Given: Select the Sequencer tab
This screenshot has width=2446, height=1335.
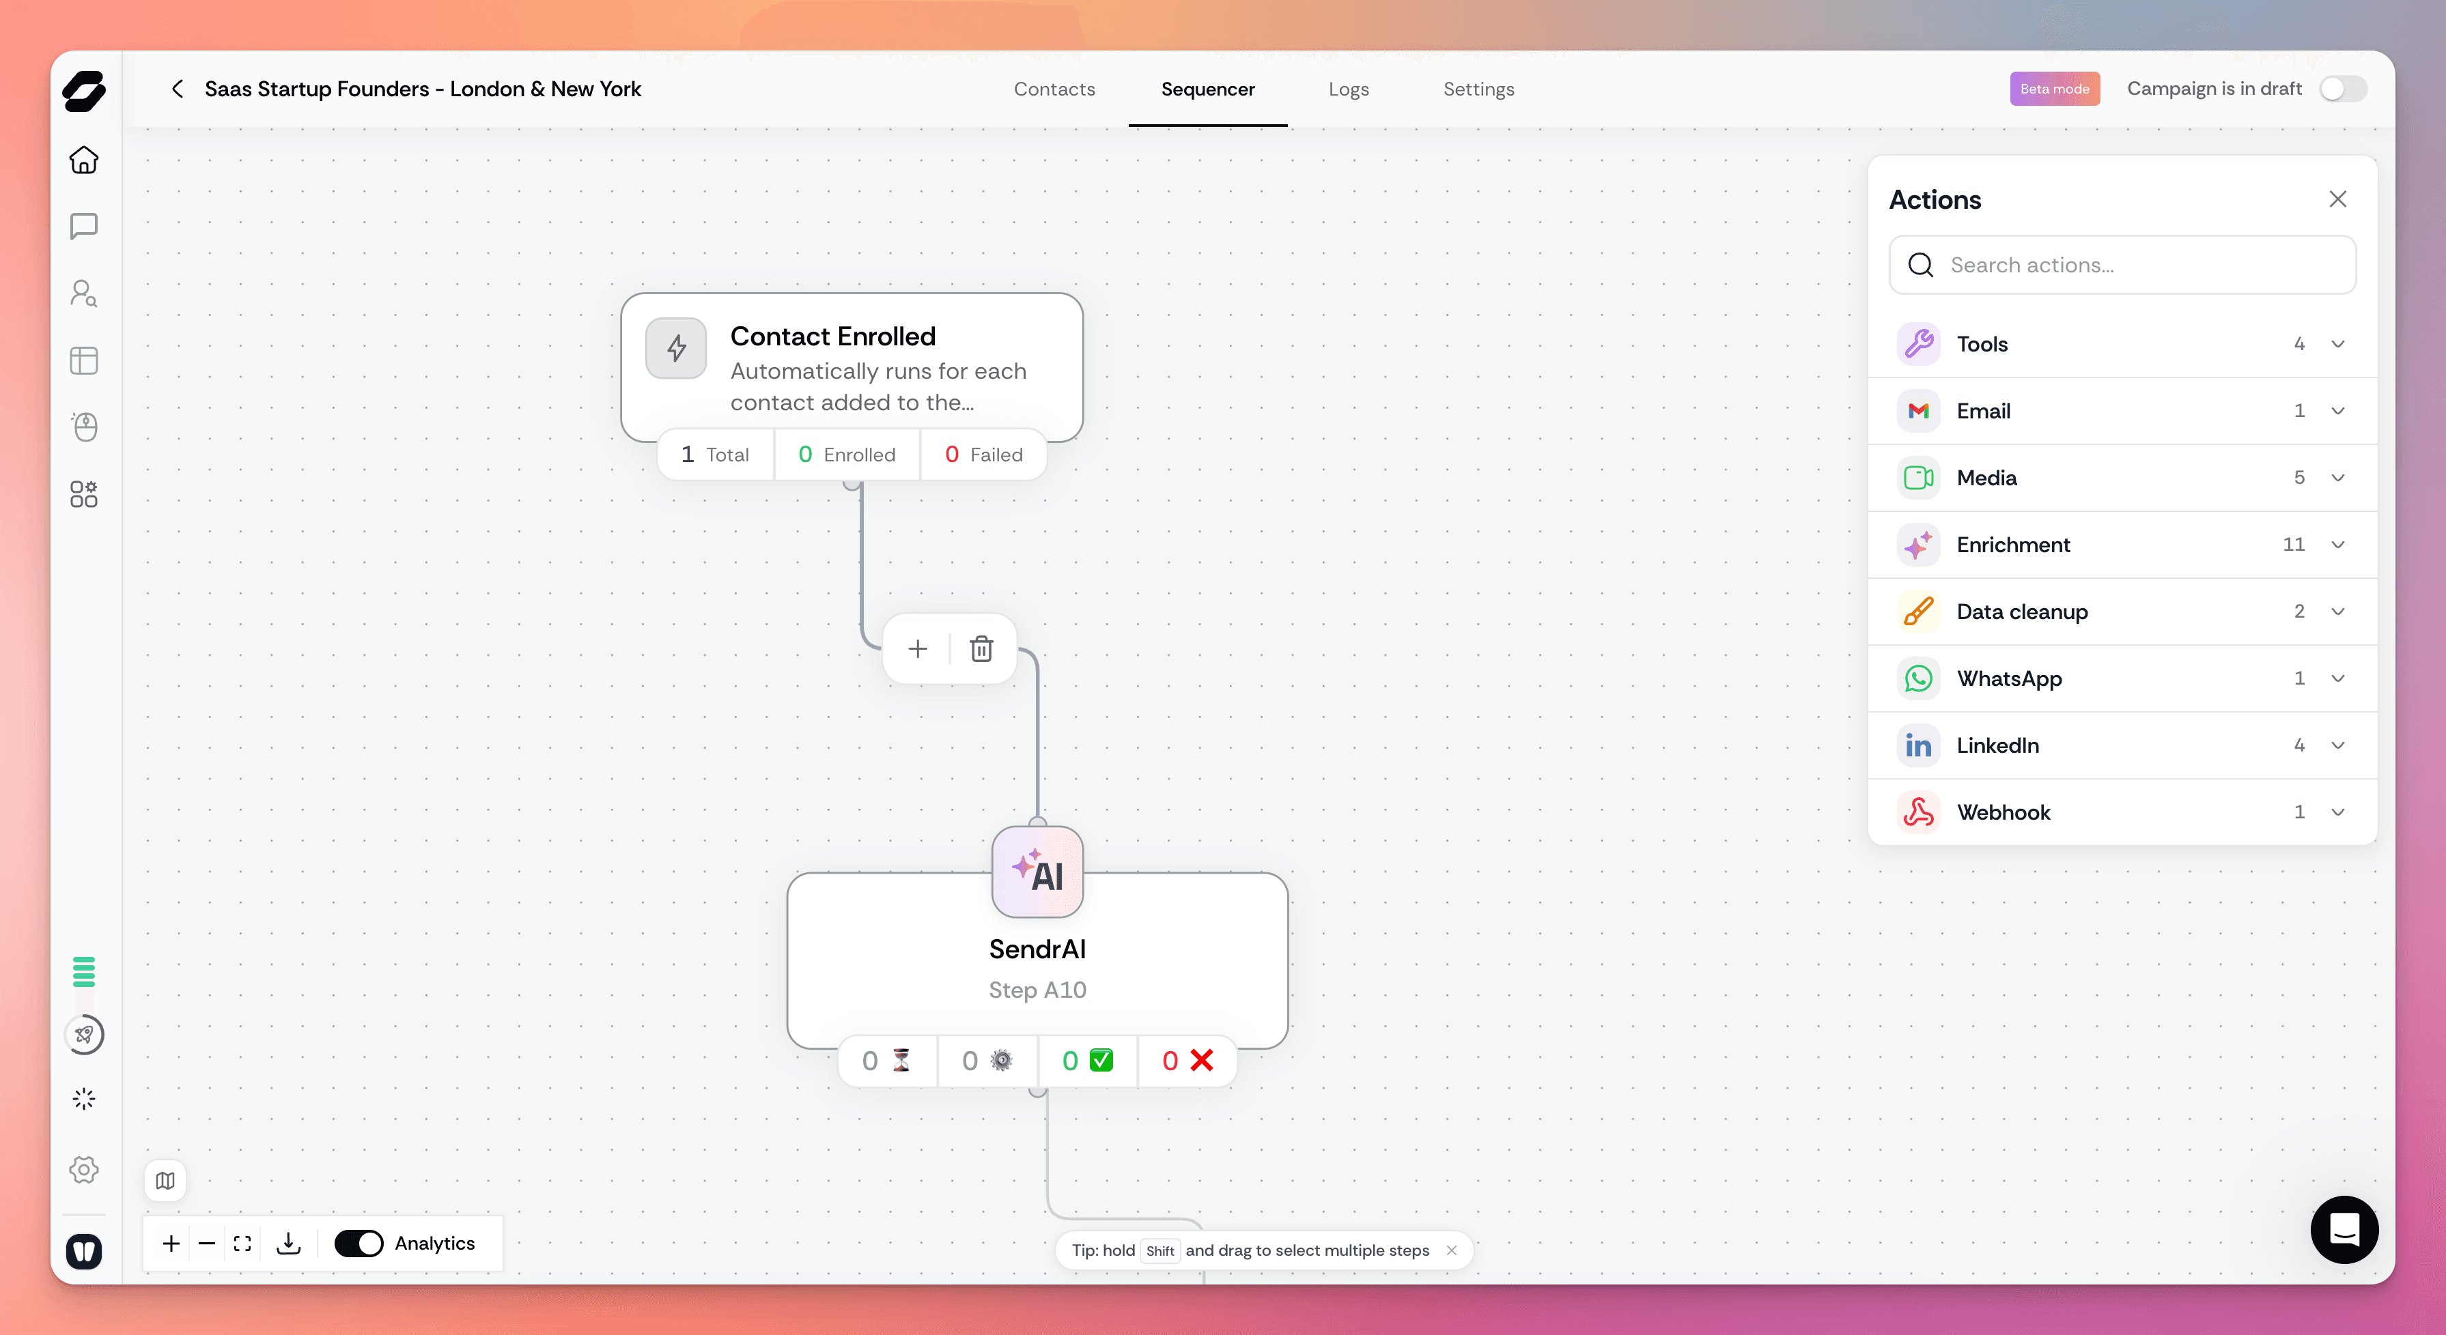Looking at the screenshot, I should (x=1208, y=88).
